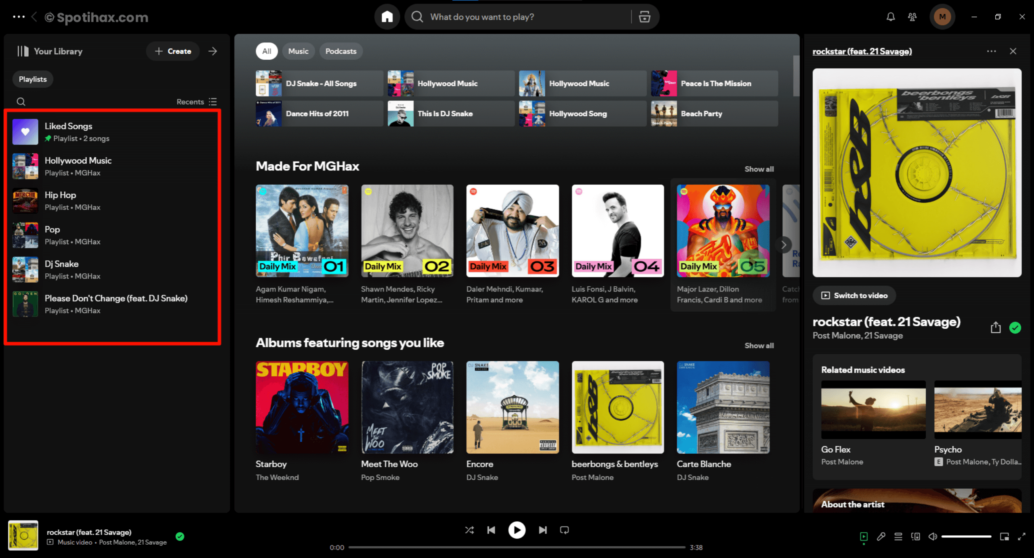Select the All filter chip
The image size is (1034, 558).
coord(267,51)
